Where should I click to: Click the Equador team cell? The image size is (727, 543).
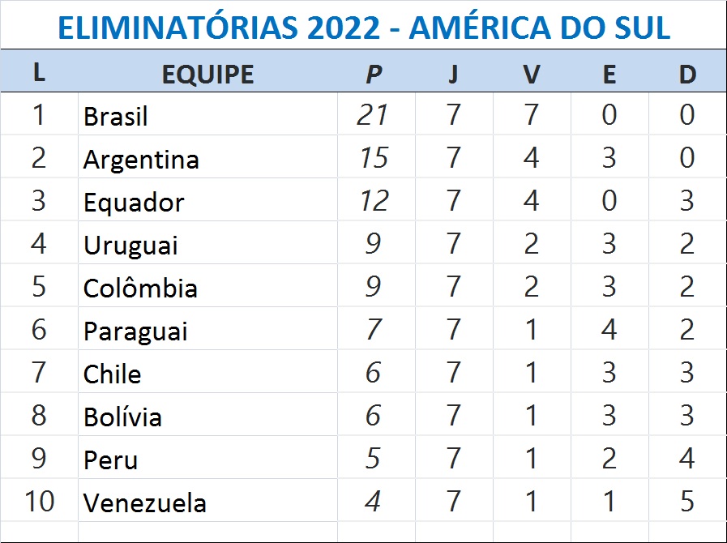click(134, 203)
